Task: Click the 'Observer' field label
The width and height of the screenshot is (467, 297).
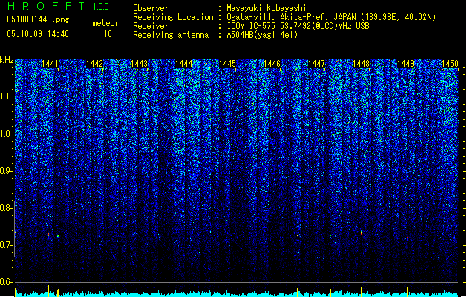Action: (151, 8)
